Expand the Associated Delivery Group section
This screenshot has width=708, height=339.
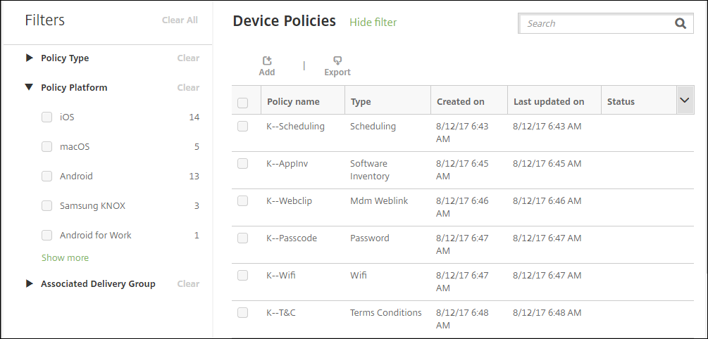coord(29,284)
